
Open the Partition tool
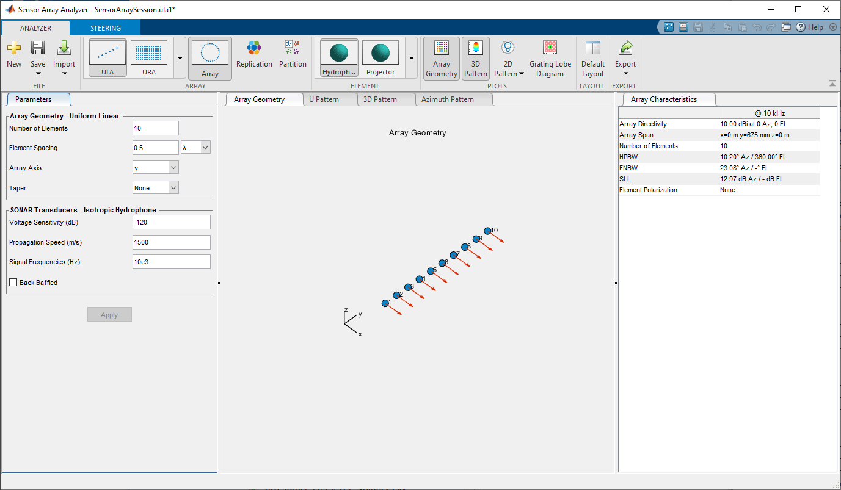293,54
